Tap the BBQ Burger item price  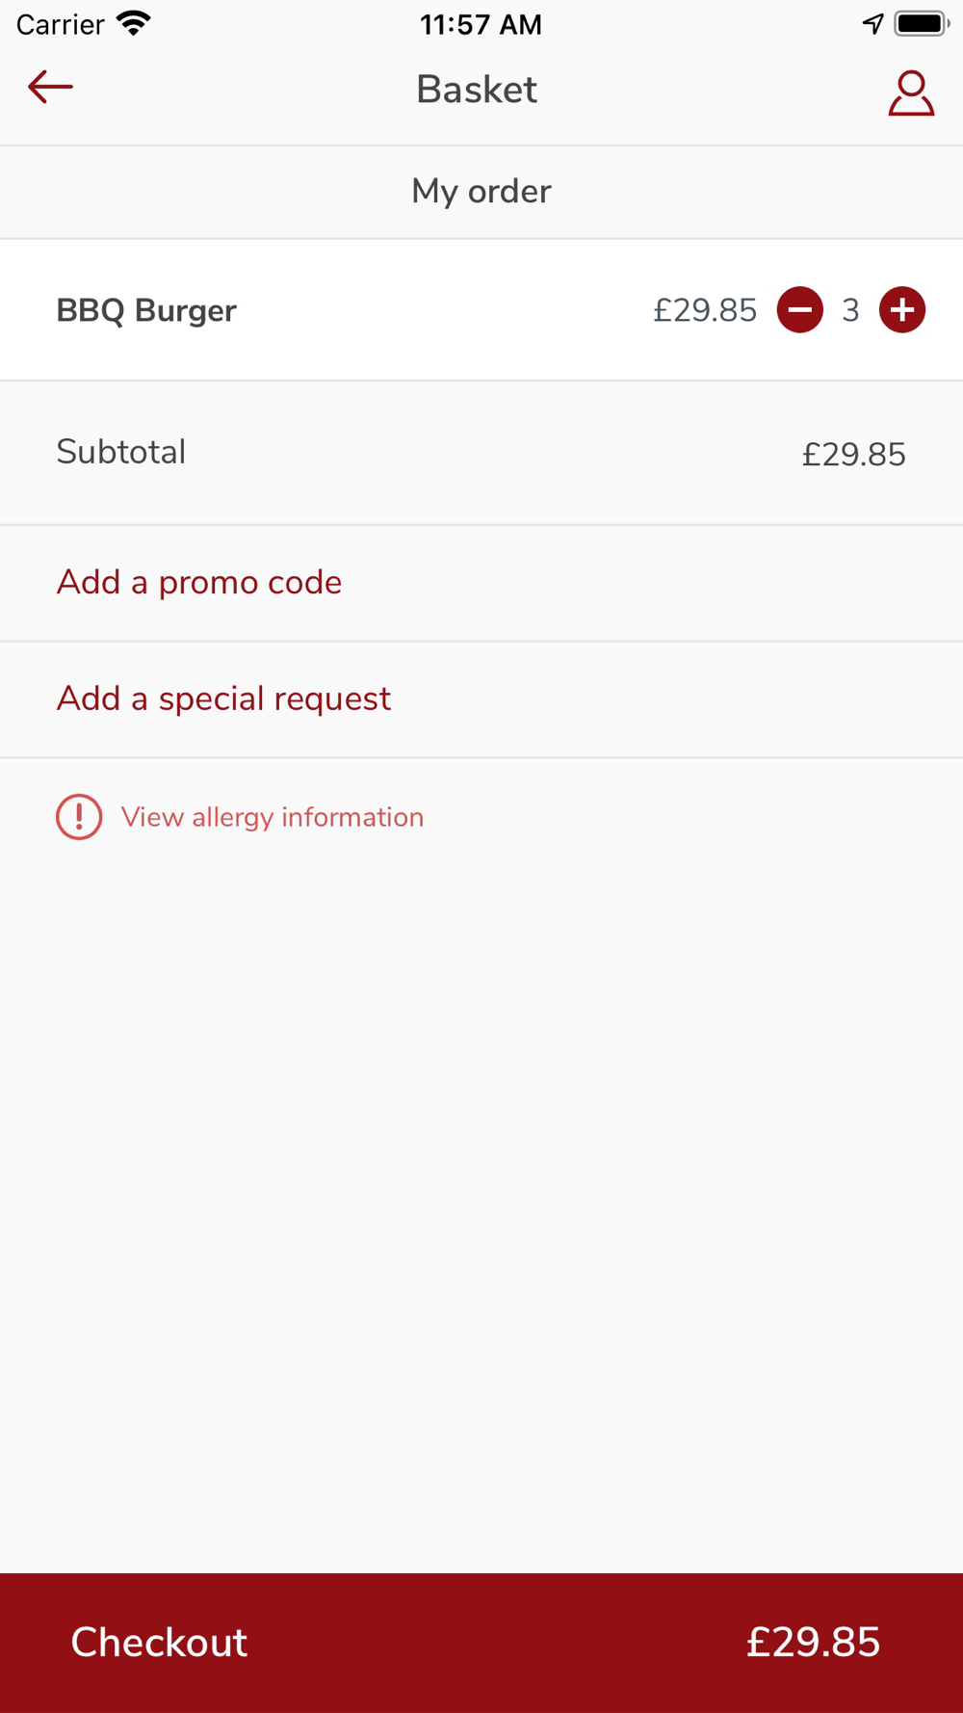pyautogui.click(x=705, y=311)
